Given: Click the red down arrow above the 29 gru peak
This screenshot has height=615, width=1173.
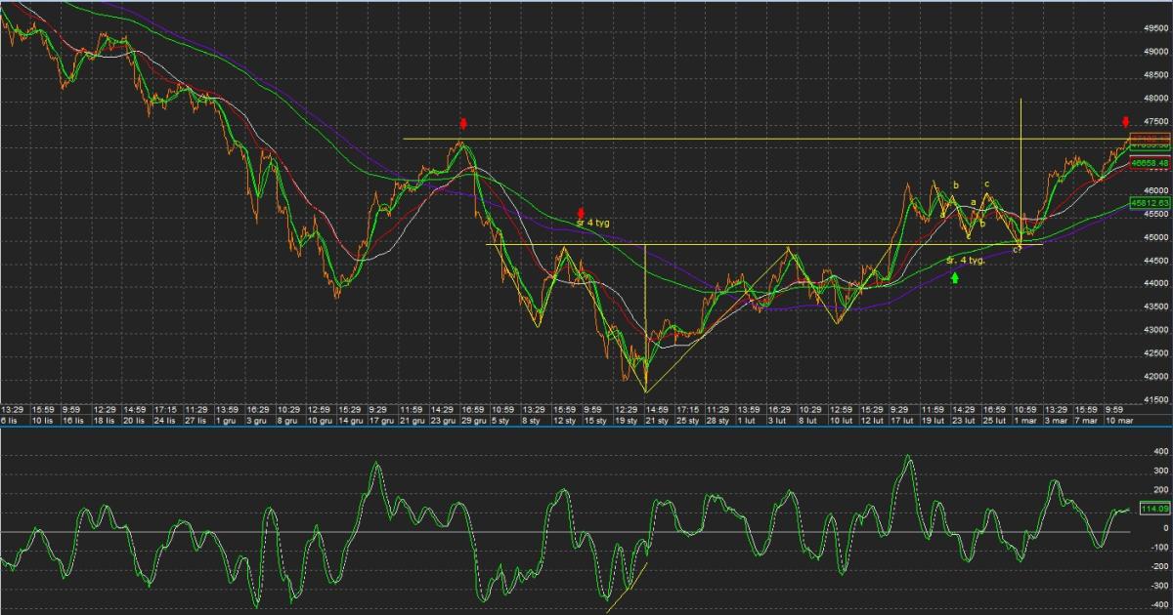Looking at the screenshot, I should point(464,124).
